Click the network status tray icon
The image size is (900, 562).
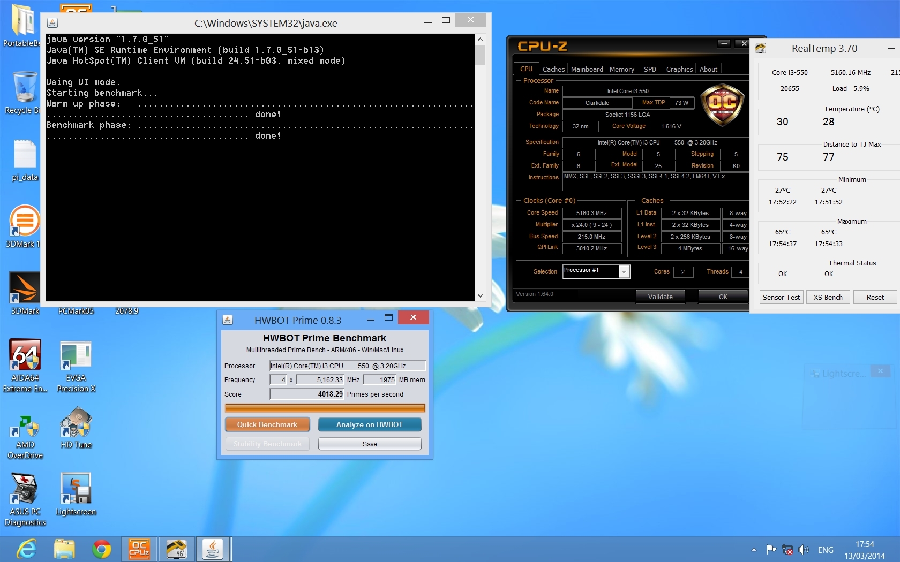(x=787, y=550)
